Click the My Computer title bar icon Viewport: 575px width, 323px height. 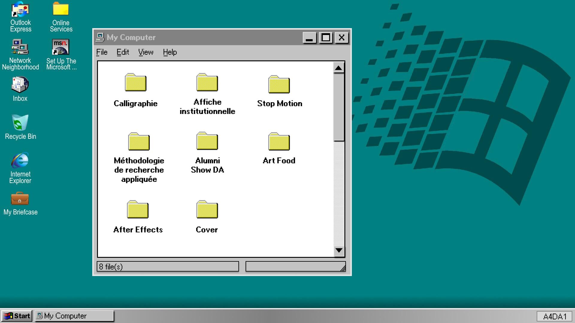point(100,37)
